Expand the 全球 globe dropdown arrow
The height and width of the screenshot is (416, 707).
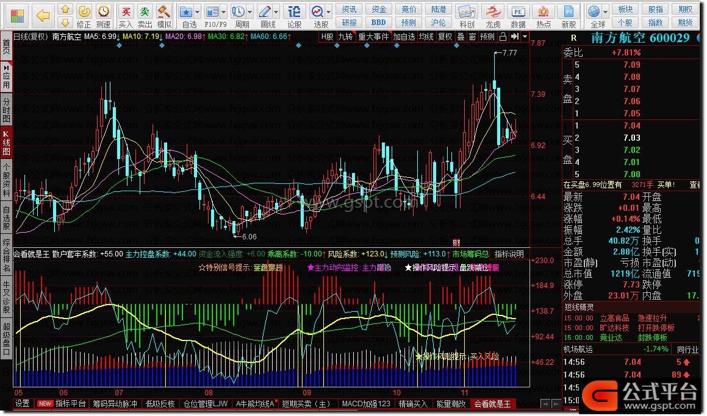click(606, 12)
